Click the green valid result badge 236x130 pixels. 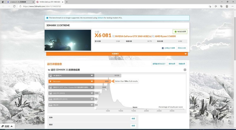click(x=180, y=32)
